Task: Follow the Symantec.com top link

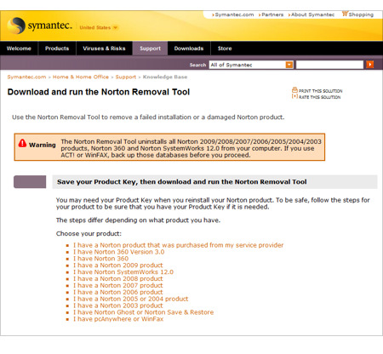Action: pyautogui.click(x=234, y=14)
